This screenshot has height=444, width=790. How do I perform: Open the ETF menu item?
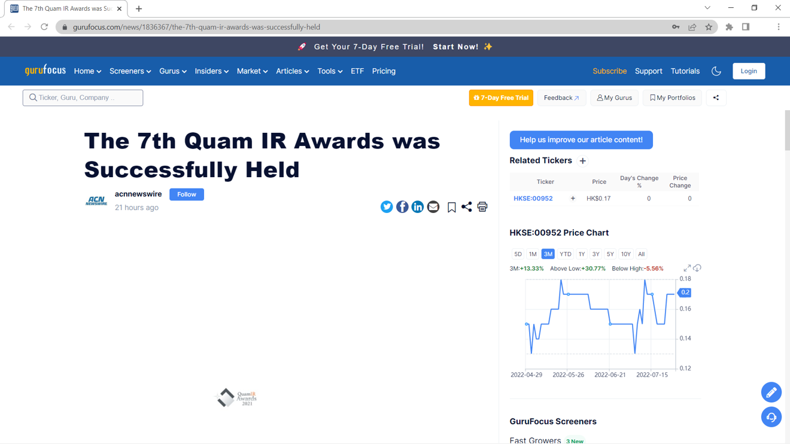pyautogui.click(x=357, y=71)
